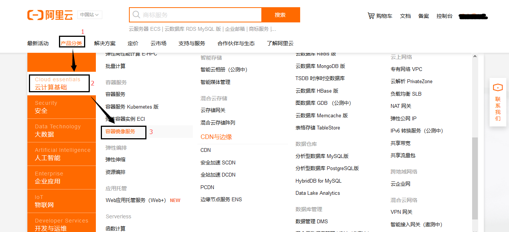
Task: Open 混合云存储阵列 link
Action: point(218,123)
